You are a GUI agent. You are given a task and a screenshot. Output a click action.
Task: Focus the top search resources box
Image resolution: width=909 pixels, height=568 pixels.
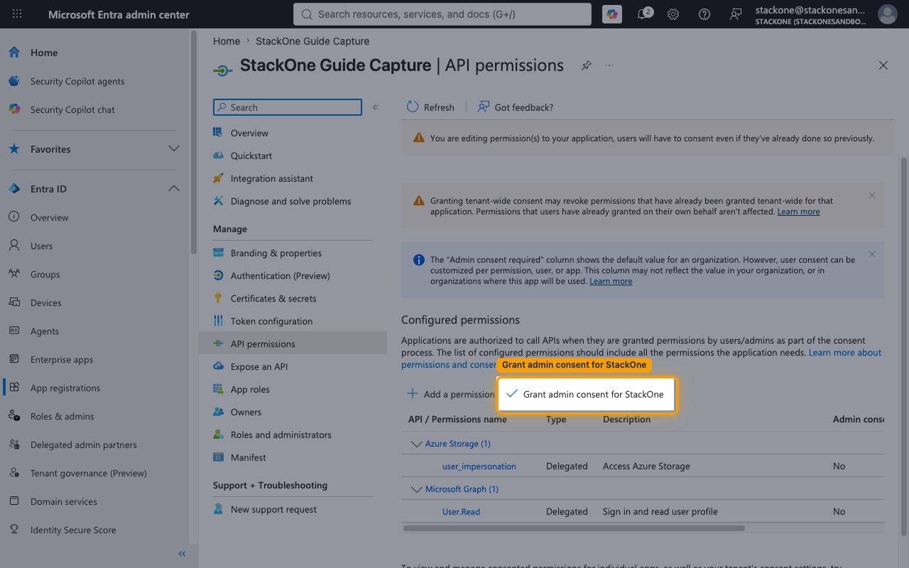click(x=442, y=14)
